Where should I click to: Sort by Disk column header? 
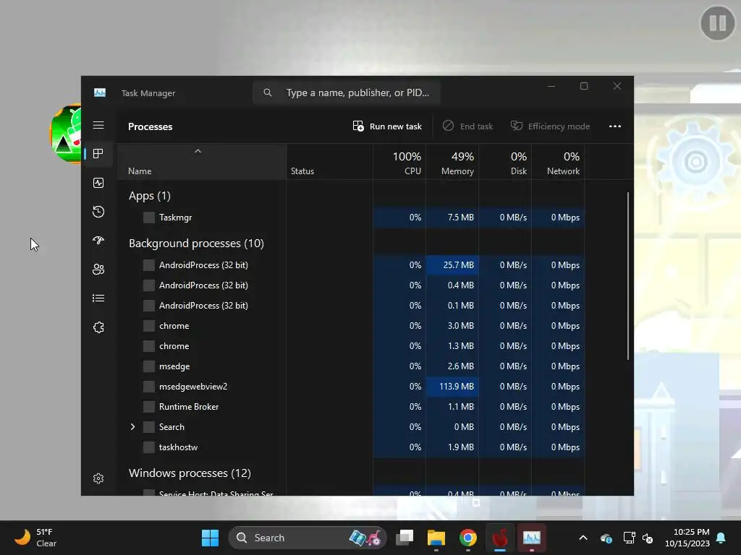[505, 163]
